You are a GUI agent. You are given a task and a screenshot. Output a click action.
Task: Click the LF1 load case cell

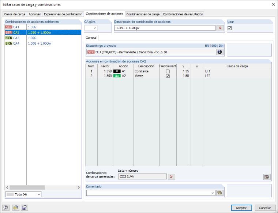(x=237, y=71)
